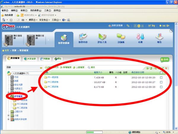Open the 檢視(V) view menu
Image resolution: width=178 pixels, height=134 pixels.
pyautogui.click(x=24, y=10)
